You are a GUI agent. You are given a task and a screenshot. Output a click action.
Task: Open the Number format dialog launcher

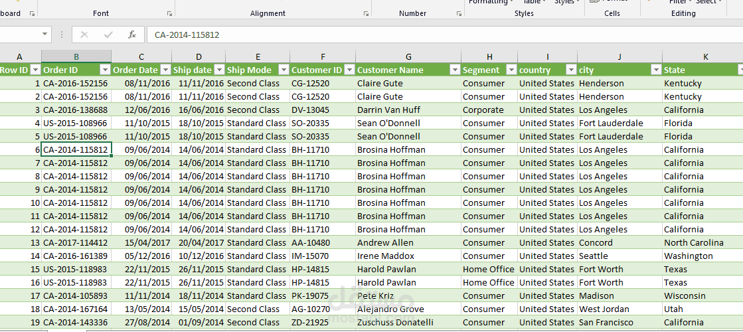point(459,14)
